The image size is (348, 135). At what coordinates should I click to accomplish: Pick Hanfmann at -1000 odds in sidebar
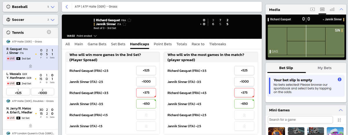[43, 91]
